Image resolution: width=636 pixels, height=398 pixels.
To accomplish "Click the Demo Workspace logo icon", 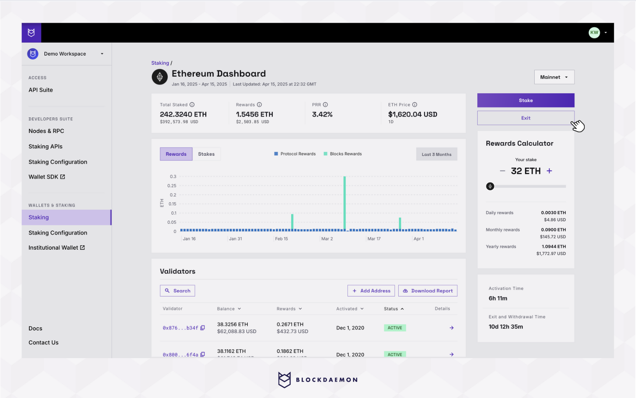I will pos(33,54).
